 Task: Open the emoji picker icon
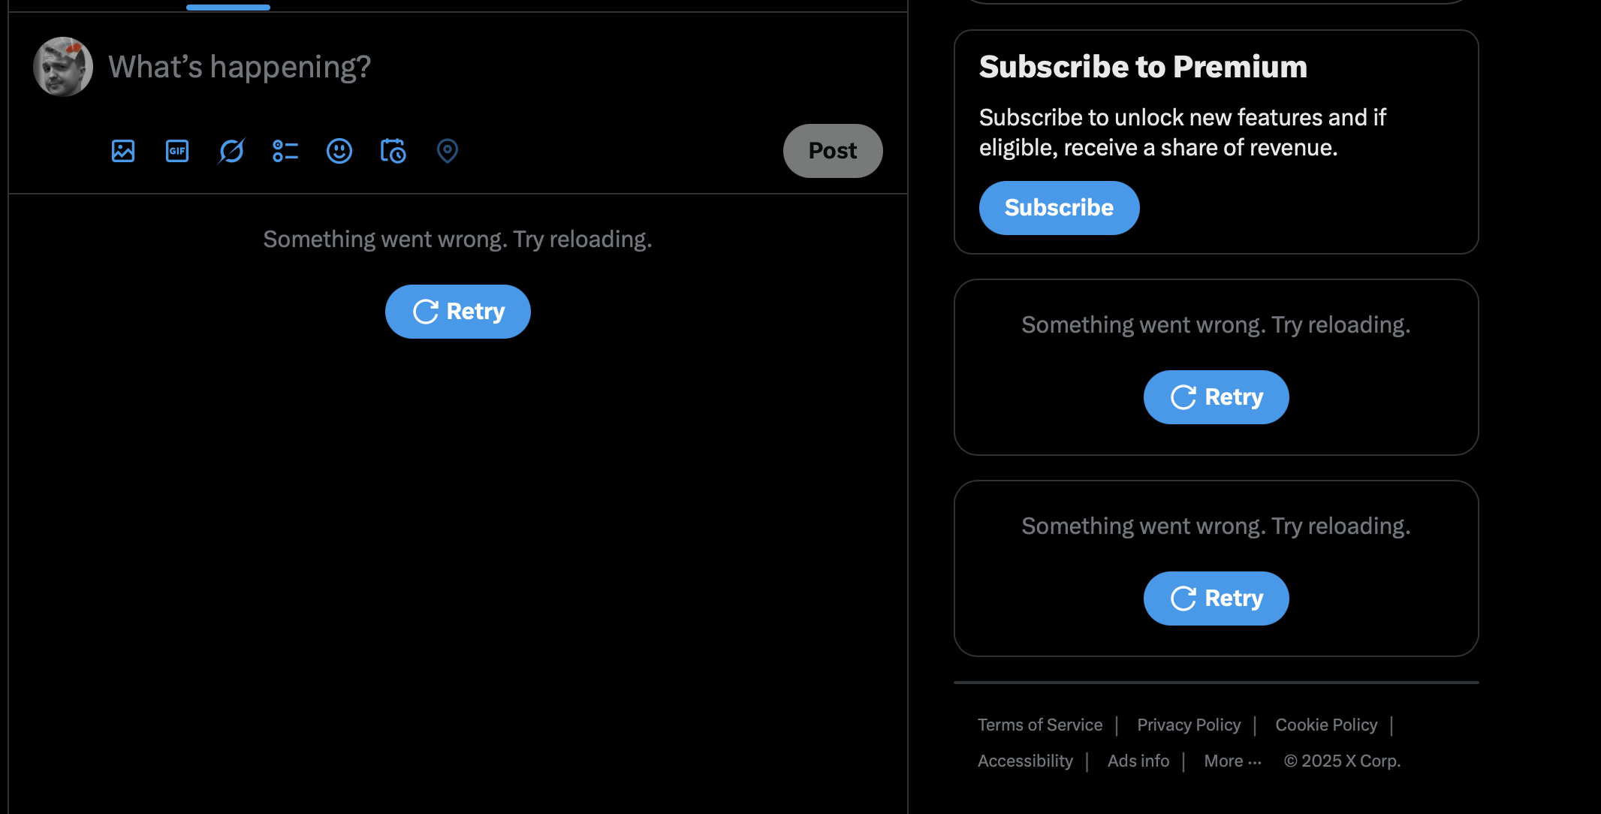(339, 151)
